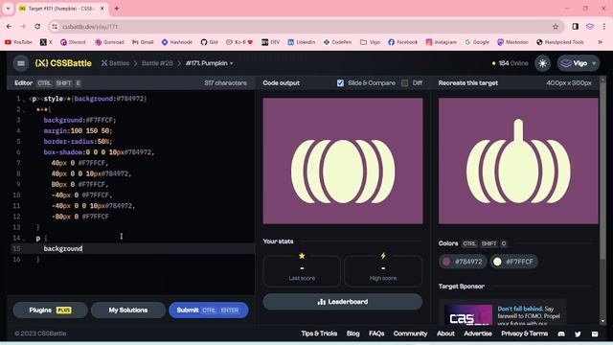Close the Target #171 Pumpkin tab
613x345 pixels.
coord(102,9)
